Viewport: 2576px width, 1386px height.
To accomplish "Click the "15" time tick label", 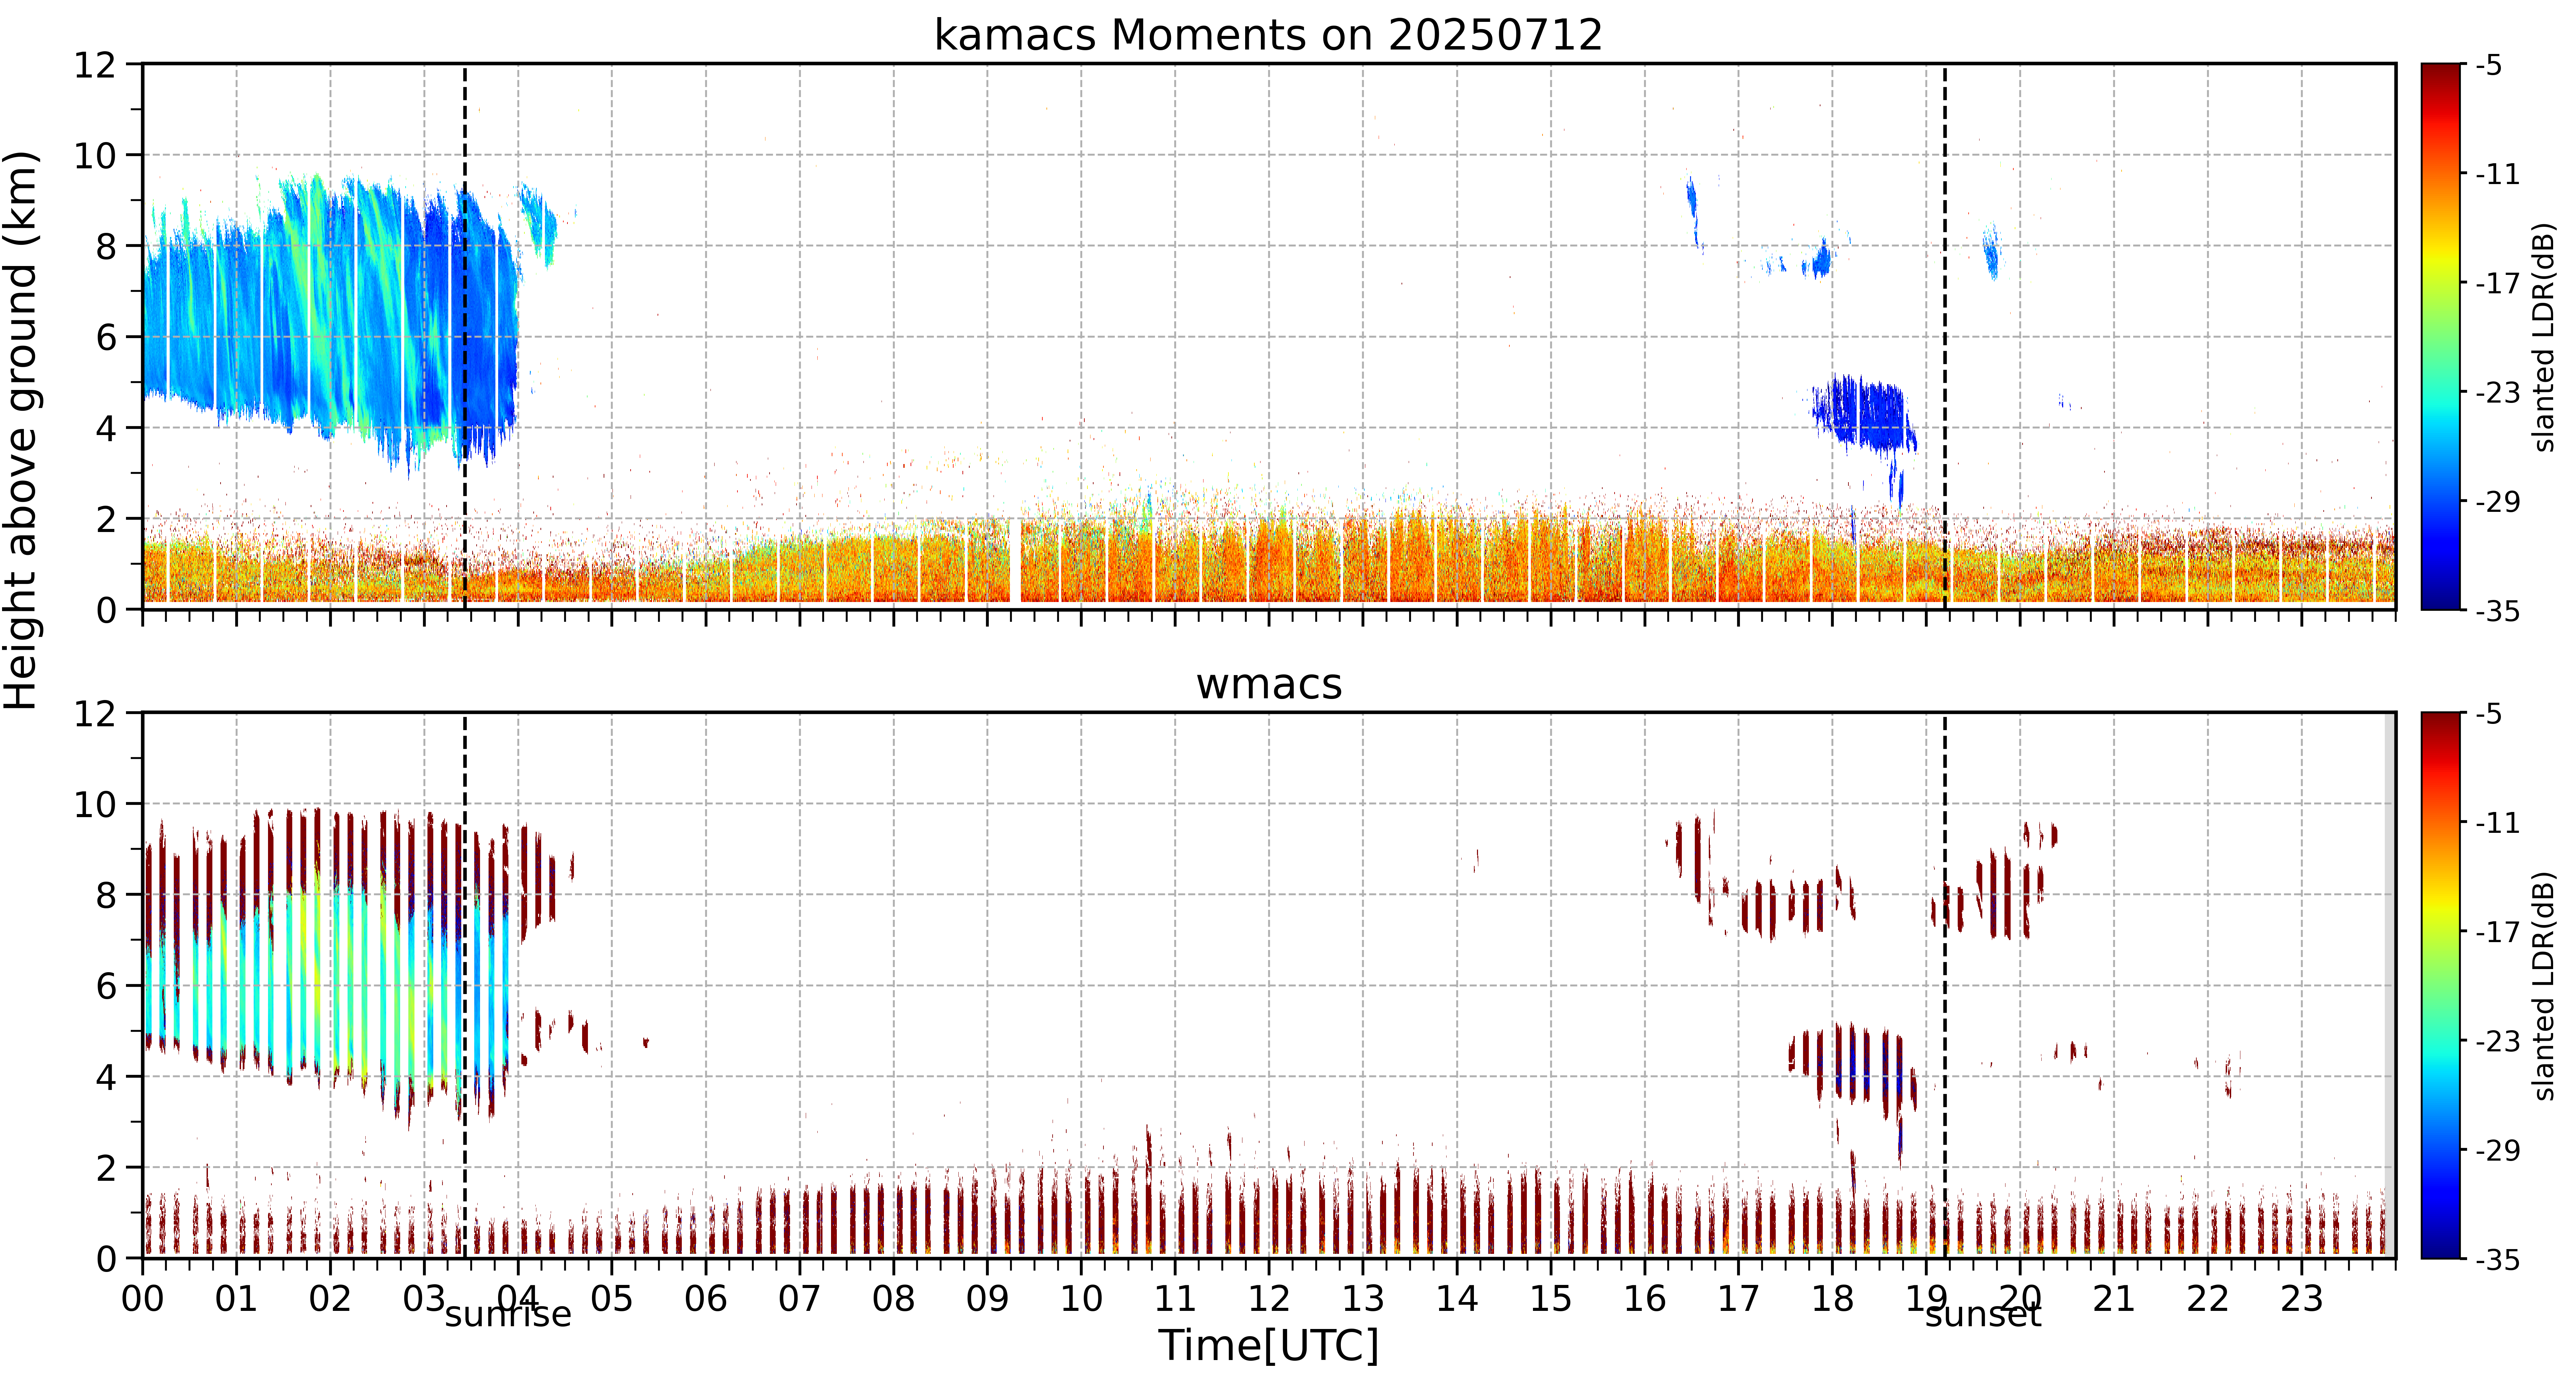I will pyautogui.click(x=1551, y=1299).
